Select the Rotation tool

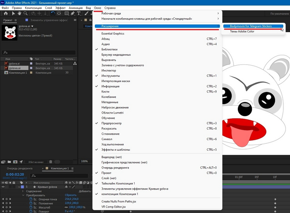click(x=53, y=13)
